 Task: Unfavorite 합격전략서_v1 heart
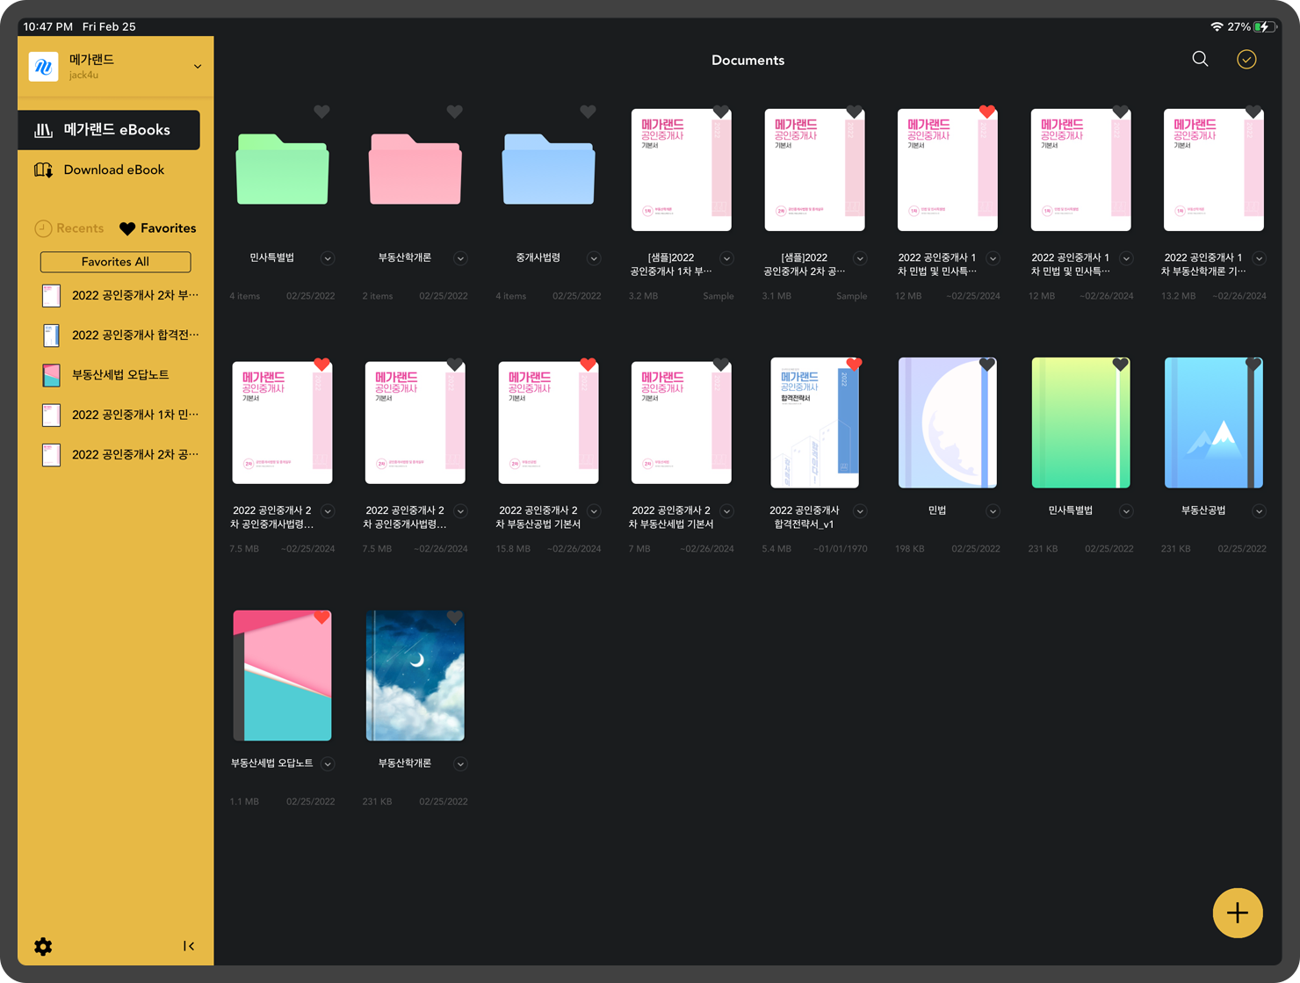coord(854,365)
